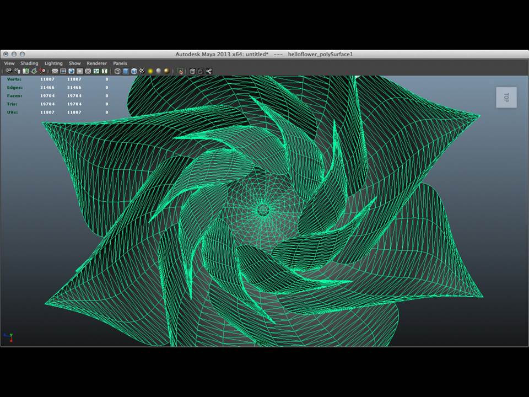Click the camera Bookmarks icon

tap(25, 71)
